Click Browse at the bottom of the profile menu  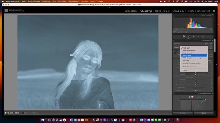[x=194, y=70]
